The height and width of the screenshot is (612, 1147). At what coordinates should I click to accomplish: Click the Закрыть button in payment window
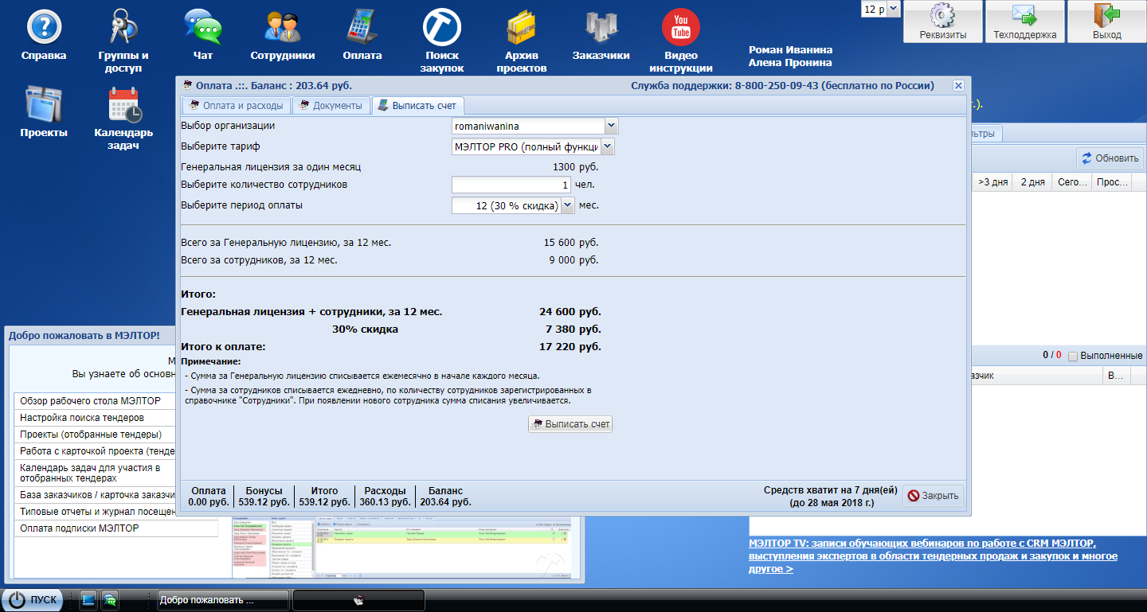point(933,496)
